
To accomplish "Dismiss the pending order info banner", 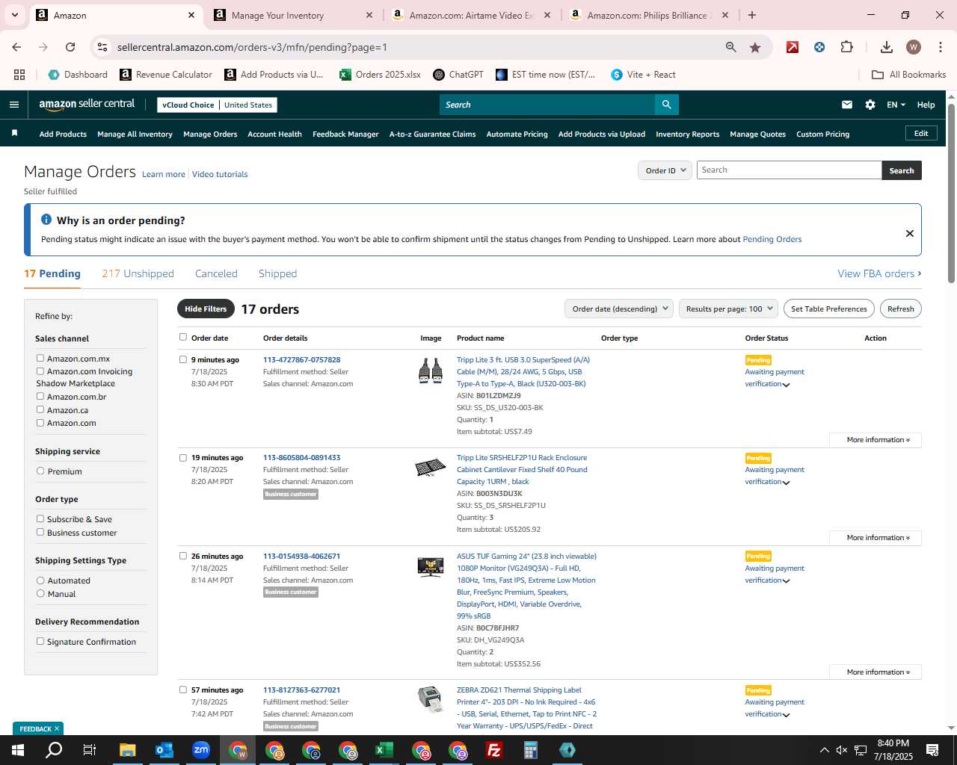I will click(910, 233).
